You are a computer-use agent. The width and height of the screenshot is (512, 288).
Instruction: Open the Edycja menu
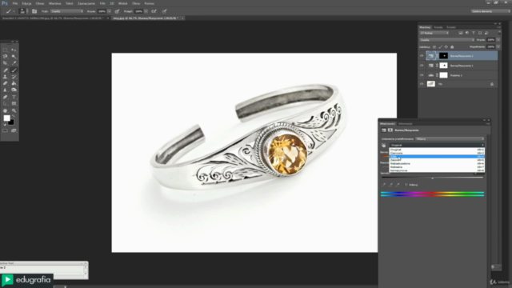[x=26, y=3]
